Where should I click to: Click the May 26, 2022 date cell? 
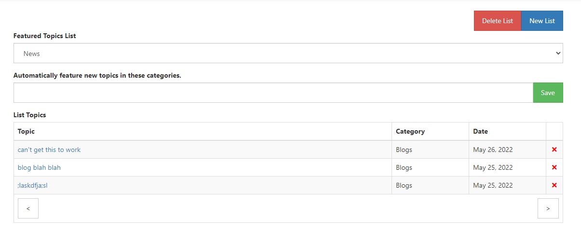493,150
